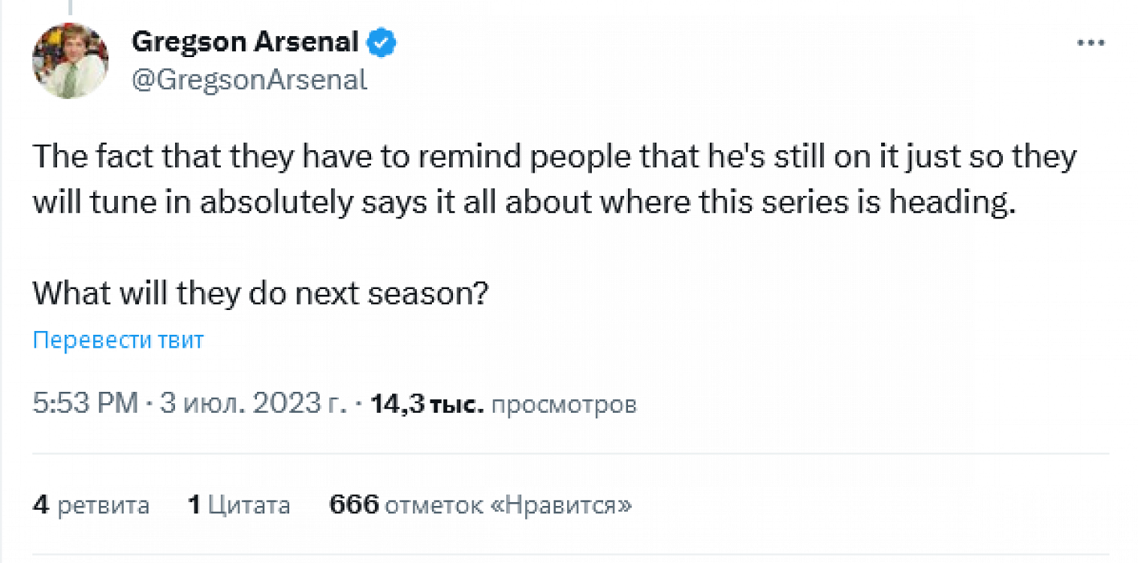Image resolution: width=1138 pixels, height=563 pixels.
Task: Click the Gregson Arsenal display name
Action: (x=245, y=43)
